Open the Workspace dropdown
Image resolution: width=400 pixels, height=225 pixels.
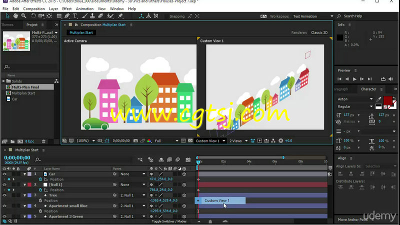[x=313, y=16]
